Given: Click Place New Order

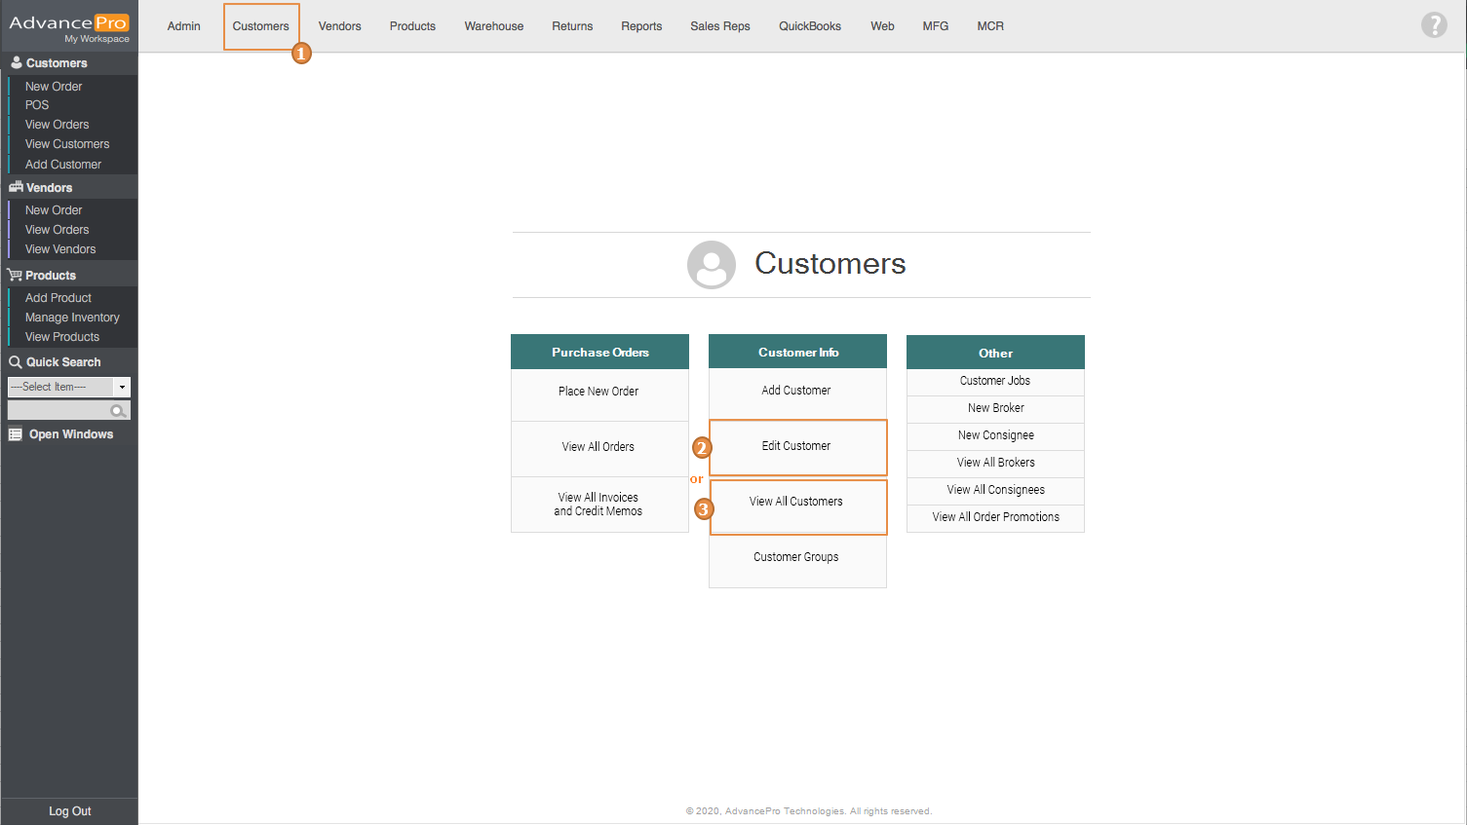Looking at the screenshot, I should pos(598,392).
